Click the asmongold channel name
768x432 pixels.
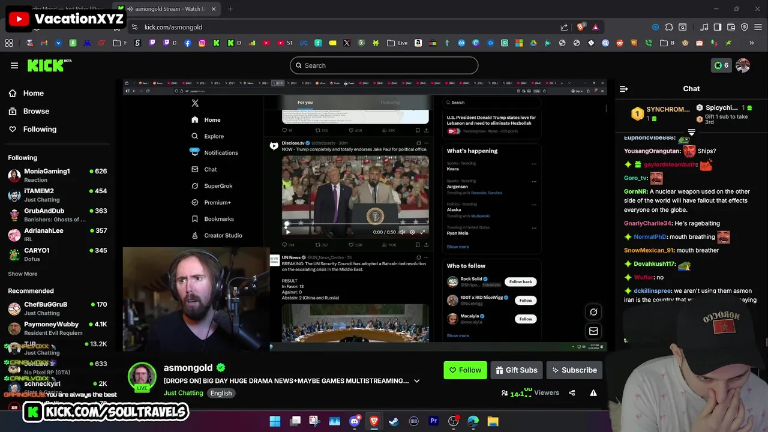[x=188, y=368]
